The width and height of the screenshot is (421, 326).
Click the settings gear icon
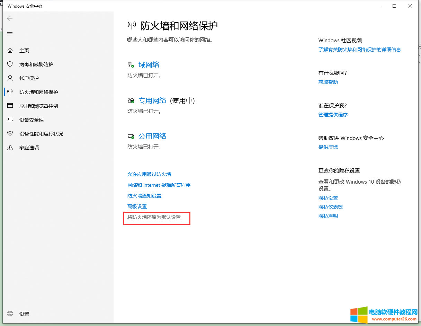[10, 314]
